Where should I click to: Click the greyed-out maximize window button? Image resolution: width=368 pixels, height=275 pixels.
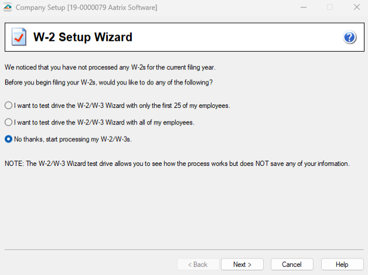[x=329, y=8]
